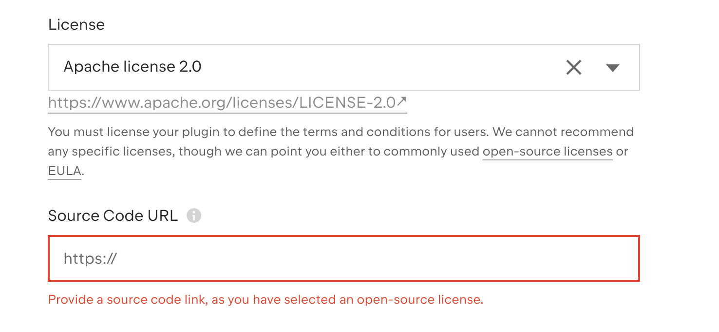Click empty space between X and arrow icons
The height and width of the screenshot is (332, 719).
[x=594, y=67]
